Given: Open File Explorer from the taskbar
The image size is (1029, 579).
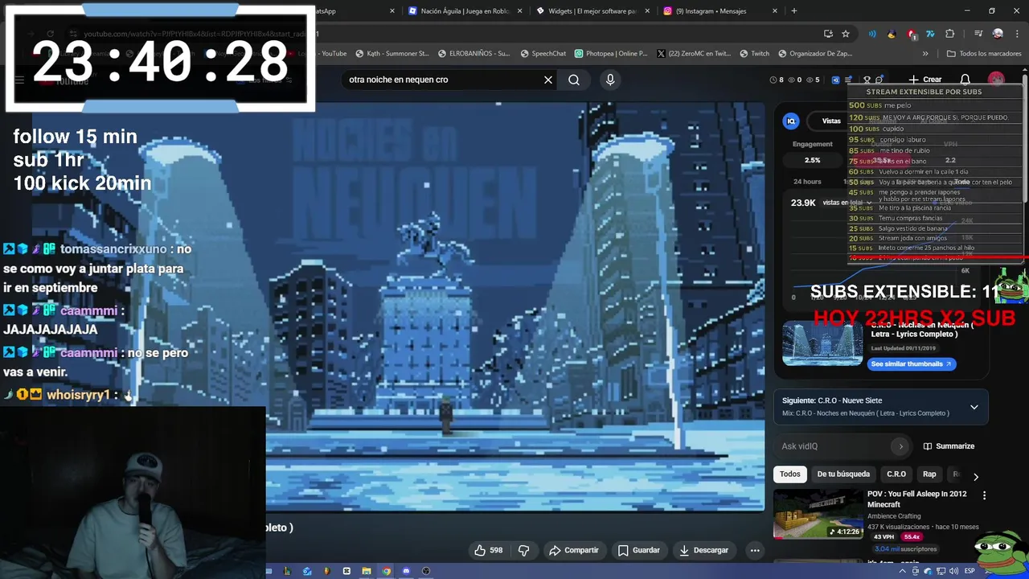Looking at the screenshot, I should 367,571.
